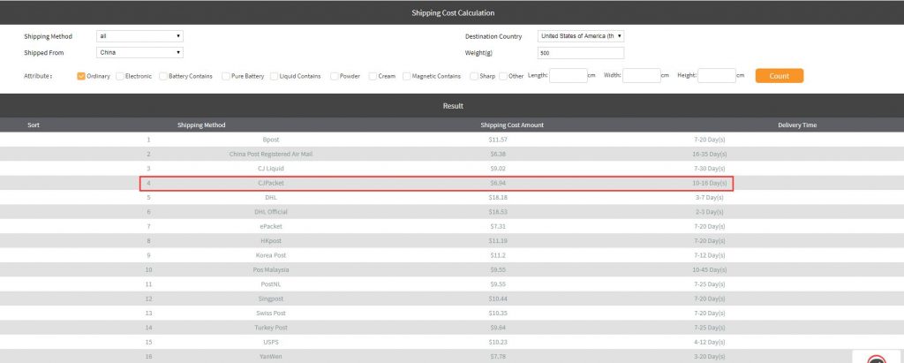Uncheck the Ordinary attribute checkbox
The height and width of the screenshot is (363, 904).
click(81, 76)
